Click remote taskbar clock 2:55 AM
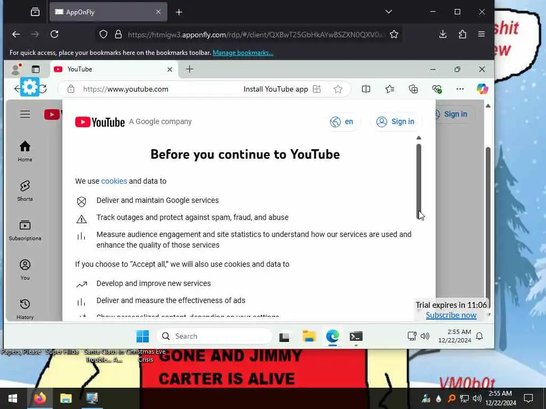 click(x=455, y=336)
